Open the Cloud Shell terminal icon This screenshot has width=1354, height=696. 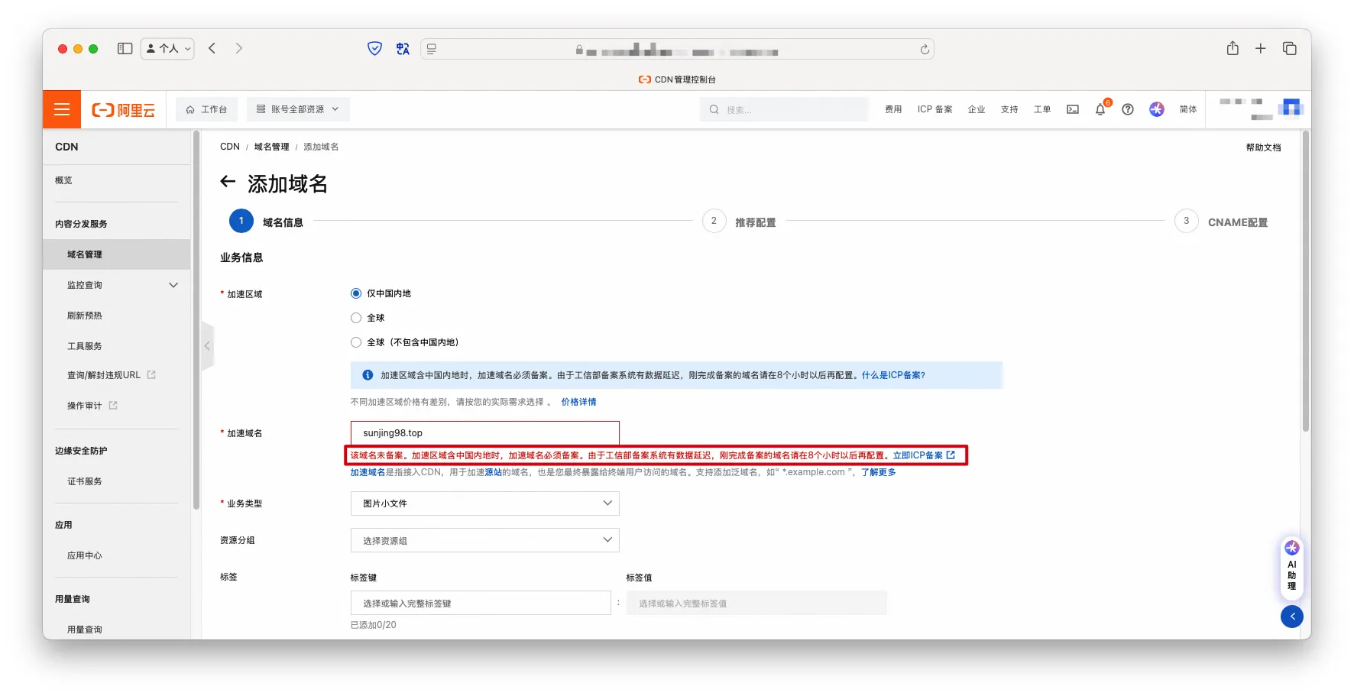click(1072, 109)
